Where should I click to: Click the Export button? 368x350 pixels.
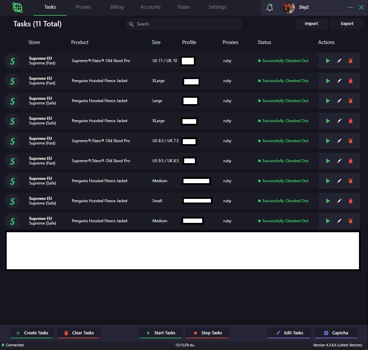[x=347, y=24]
